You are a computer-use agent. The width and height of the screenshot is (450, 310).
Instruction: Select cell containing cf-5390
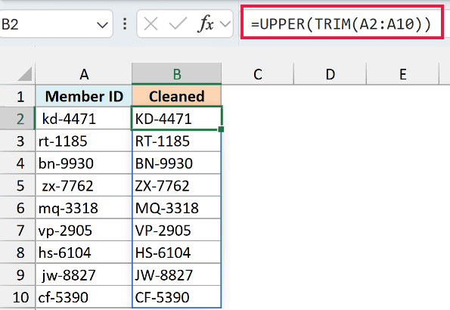84,297
